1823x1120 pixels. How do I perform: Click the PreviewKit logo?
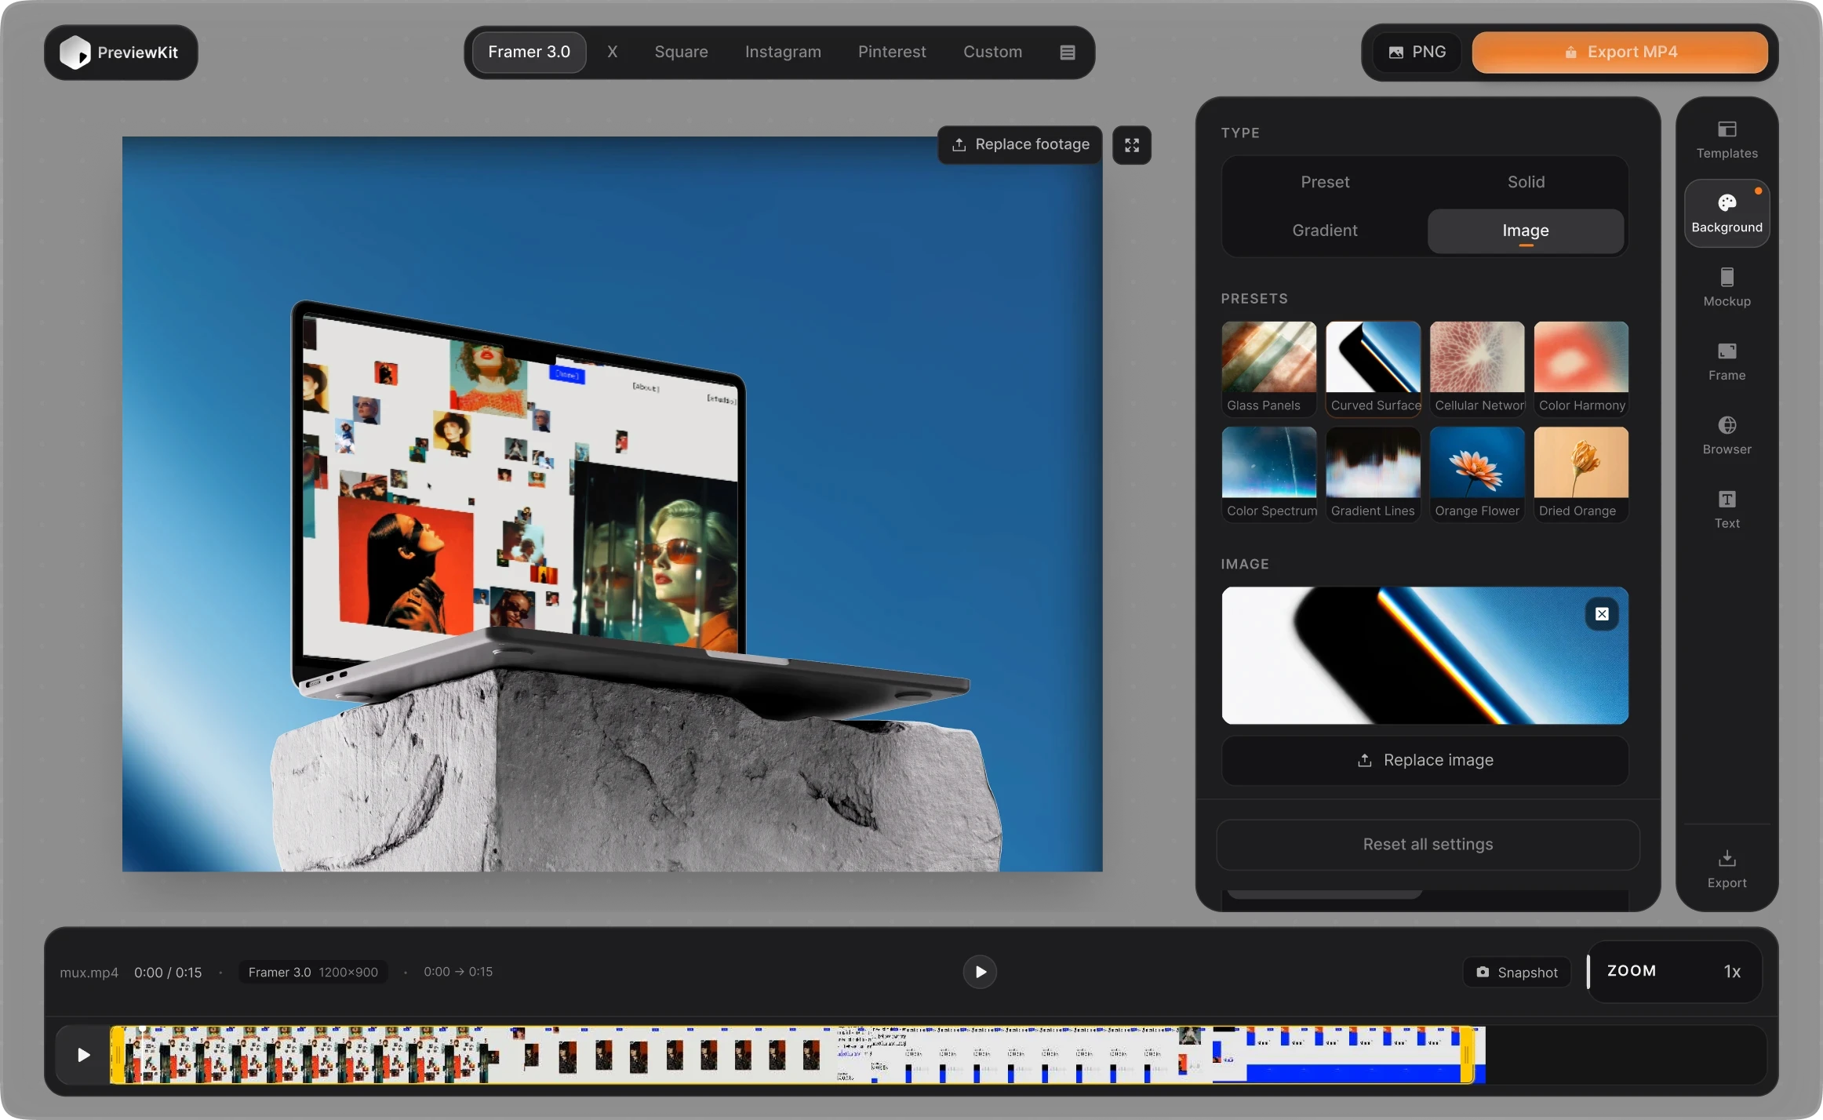[121, 53]
